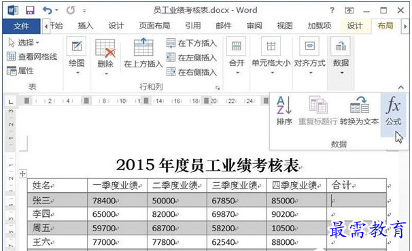This screenshot has height=251, width=412.
Task: Open the 删除 delete dropdown
Action: [x=105, y=57]
